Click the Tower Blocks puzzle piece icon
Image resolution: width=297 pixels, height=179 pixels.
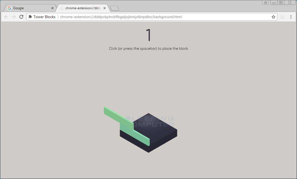(30, 17)
